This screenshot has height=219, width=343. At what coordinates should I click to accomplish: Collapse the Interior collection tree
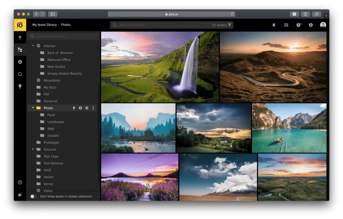[x=33, y=46]
